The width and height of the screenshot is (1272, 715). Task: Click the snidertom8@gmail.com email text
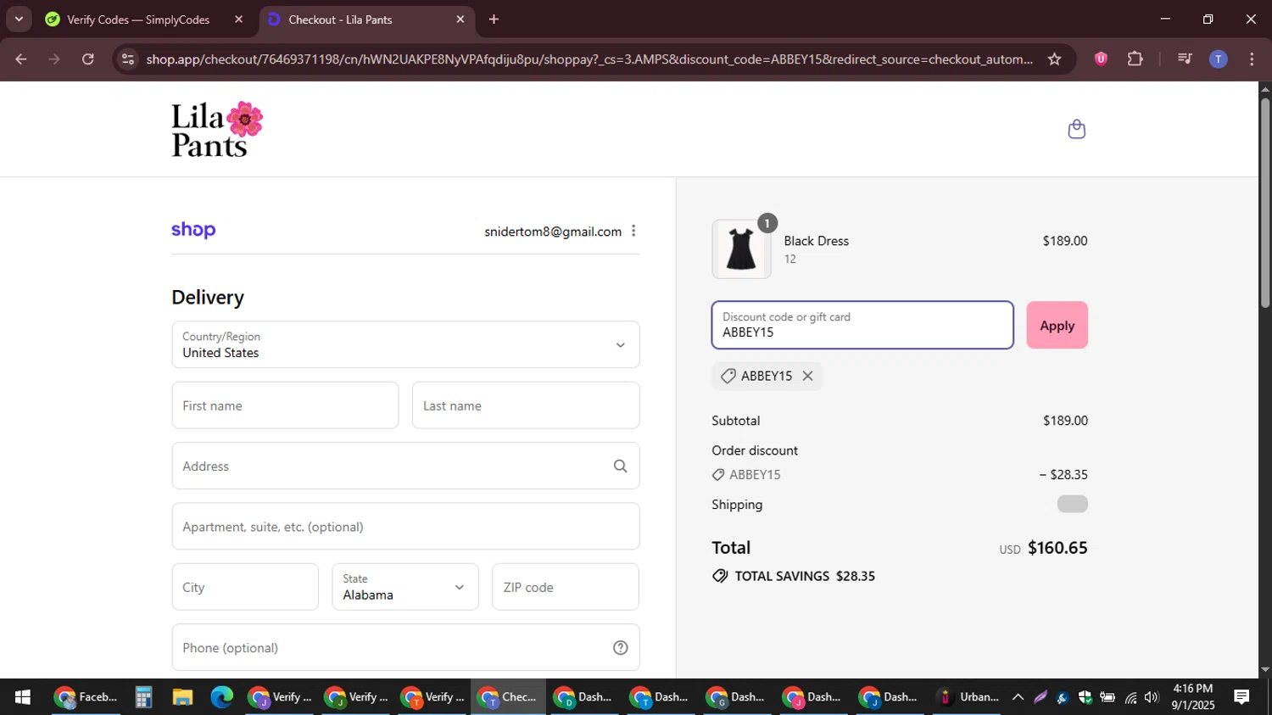click(x=553, y=232)
